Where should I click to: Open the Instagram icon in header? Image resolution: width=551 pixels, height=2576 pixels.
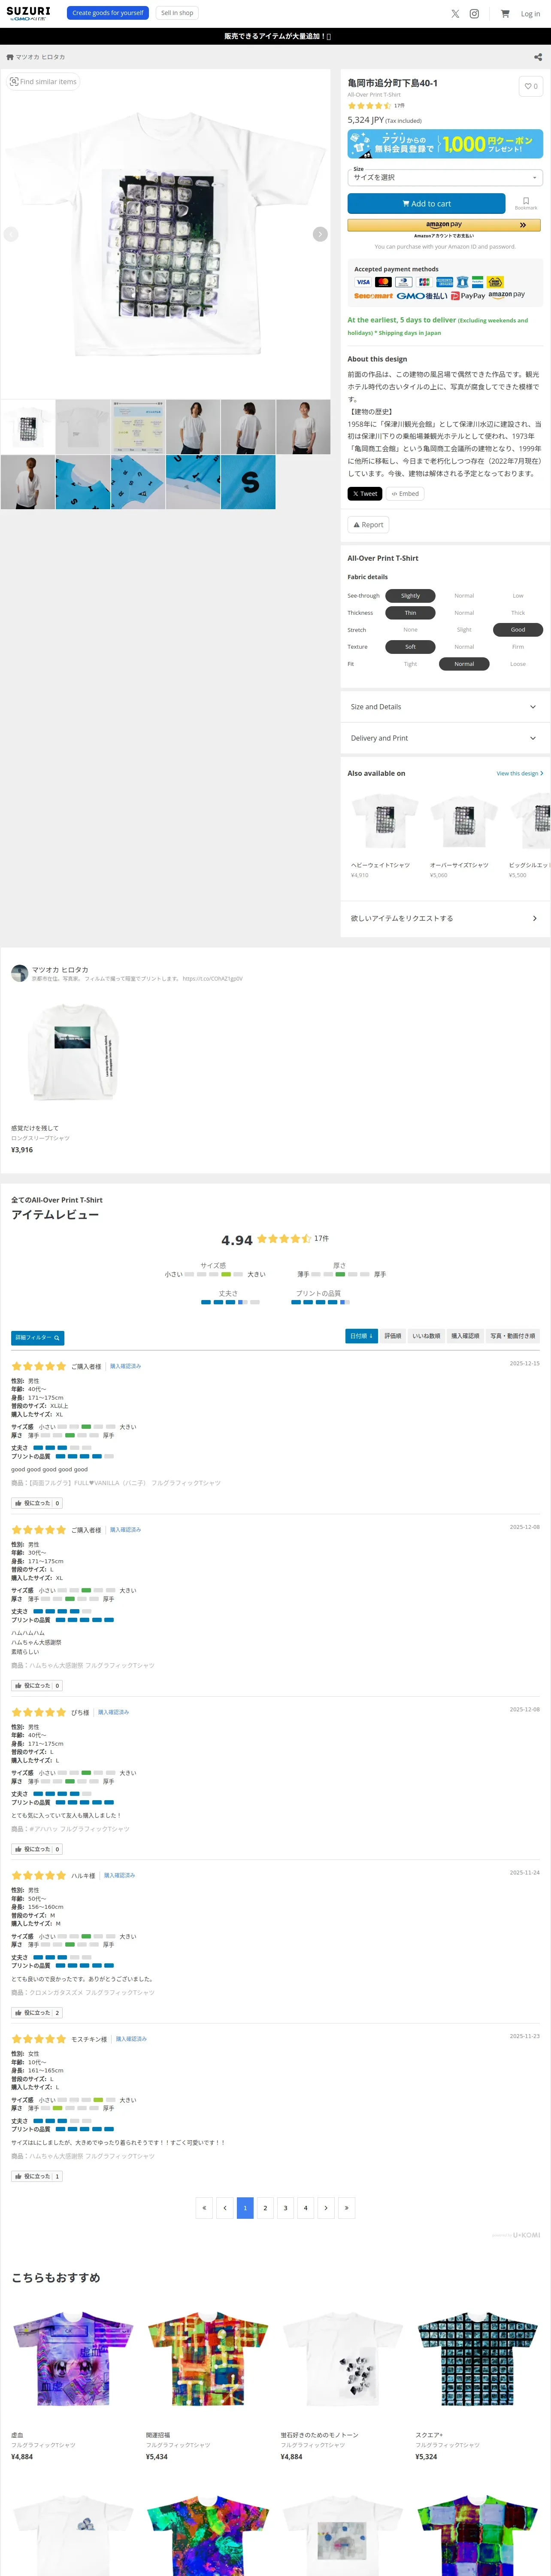pyautogui.click(x=474, y=14)
